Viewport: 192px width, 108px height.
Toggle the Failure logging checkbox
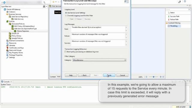76,19
